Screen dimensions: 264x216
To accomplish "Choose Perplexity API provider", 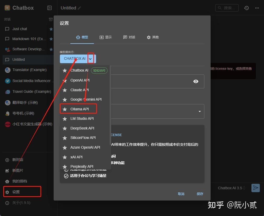I will 85,166.
